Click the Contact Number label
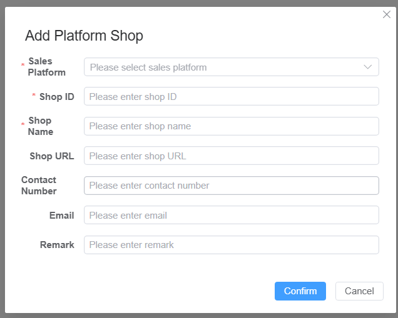The height and width of the screenshot is (318, 398). (x=39, y=186)
